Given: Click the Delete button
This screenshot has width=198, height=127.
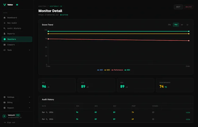Looking at the screenshot, I should (188, 7).
